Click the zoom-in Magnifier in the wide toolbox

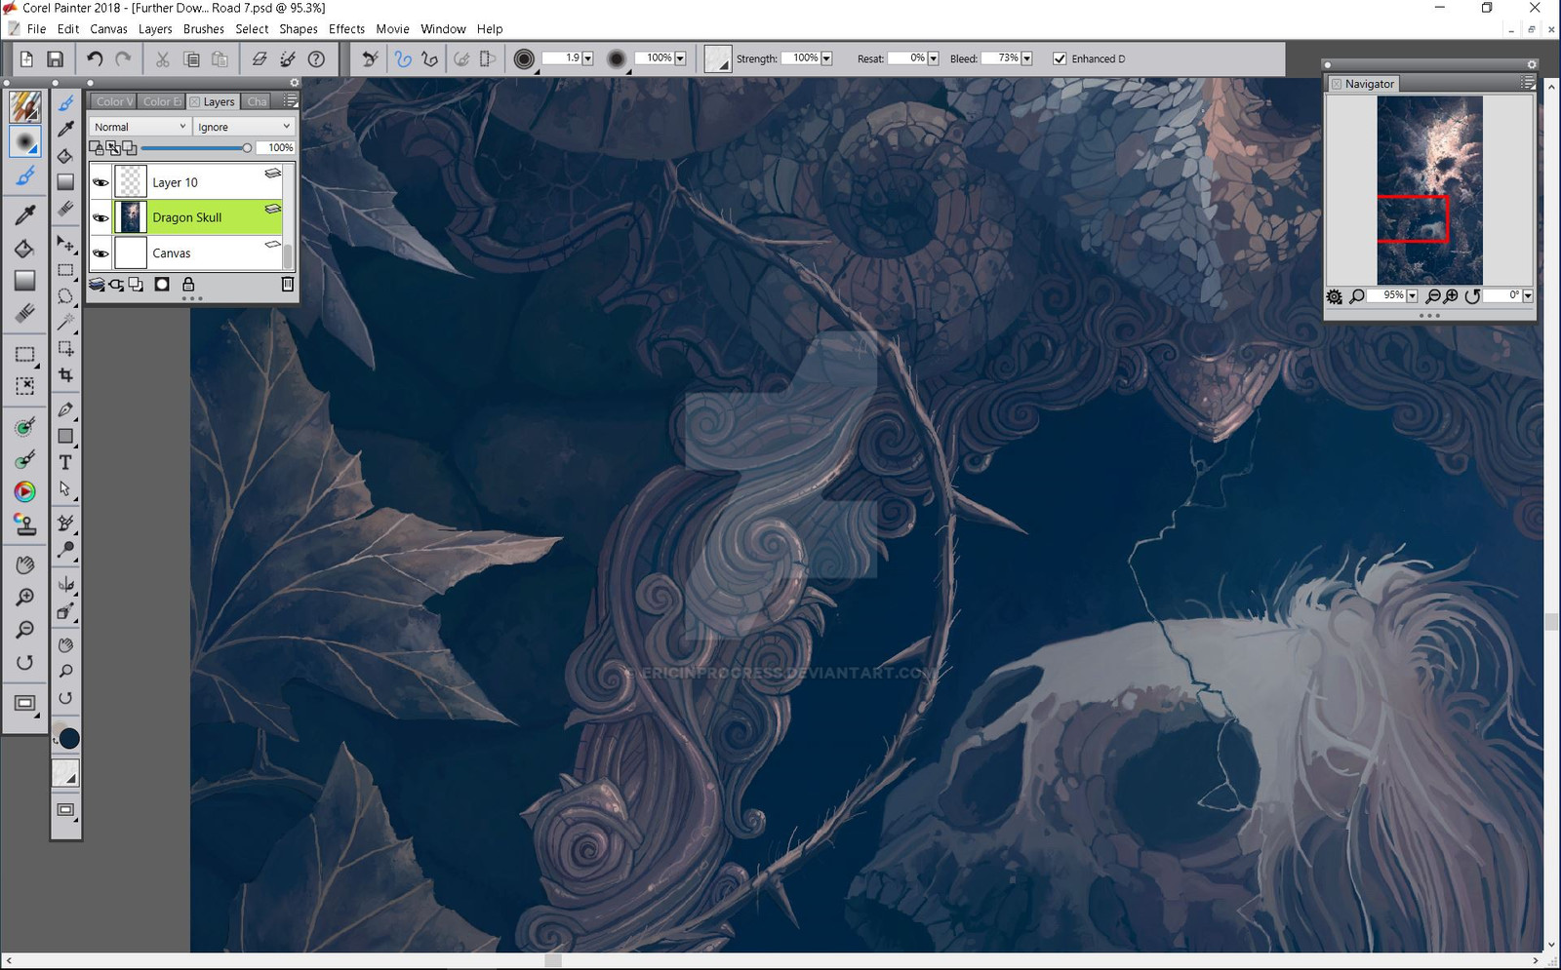[x=25, y=597]
